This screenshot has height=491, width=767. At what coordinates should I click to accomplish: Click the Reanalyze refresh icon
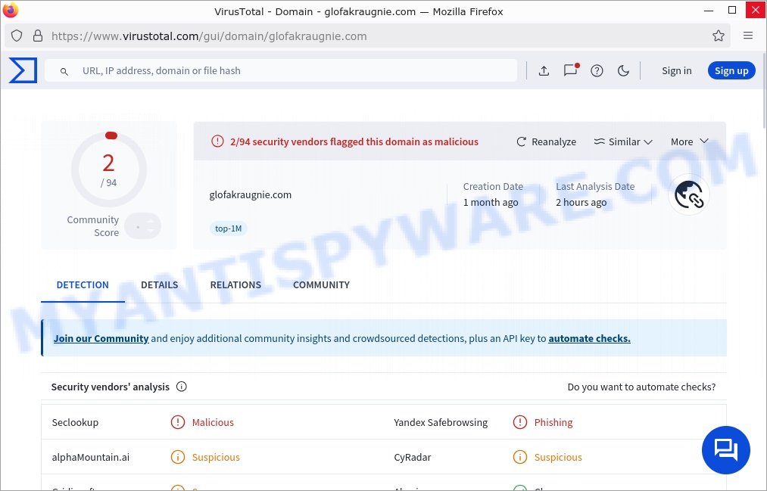click(522, 141)
